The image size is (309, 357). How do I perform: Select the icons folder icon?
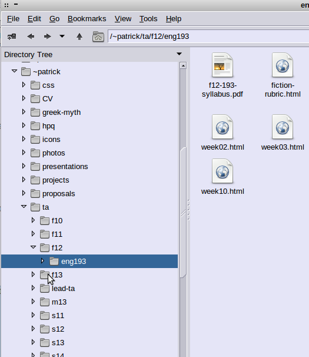[35, 140]
